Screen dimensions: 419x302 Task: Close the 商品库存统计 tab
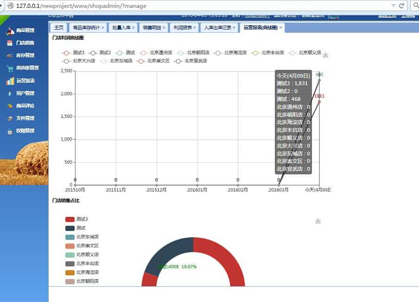102,27
